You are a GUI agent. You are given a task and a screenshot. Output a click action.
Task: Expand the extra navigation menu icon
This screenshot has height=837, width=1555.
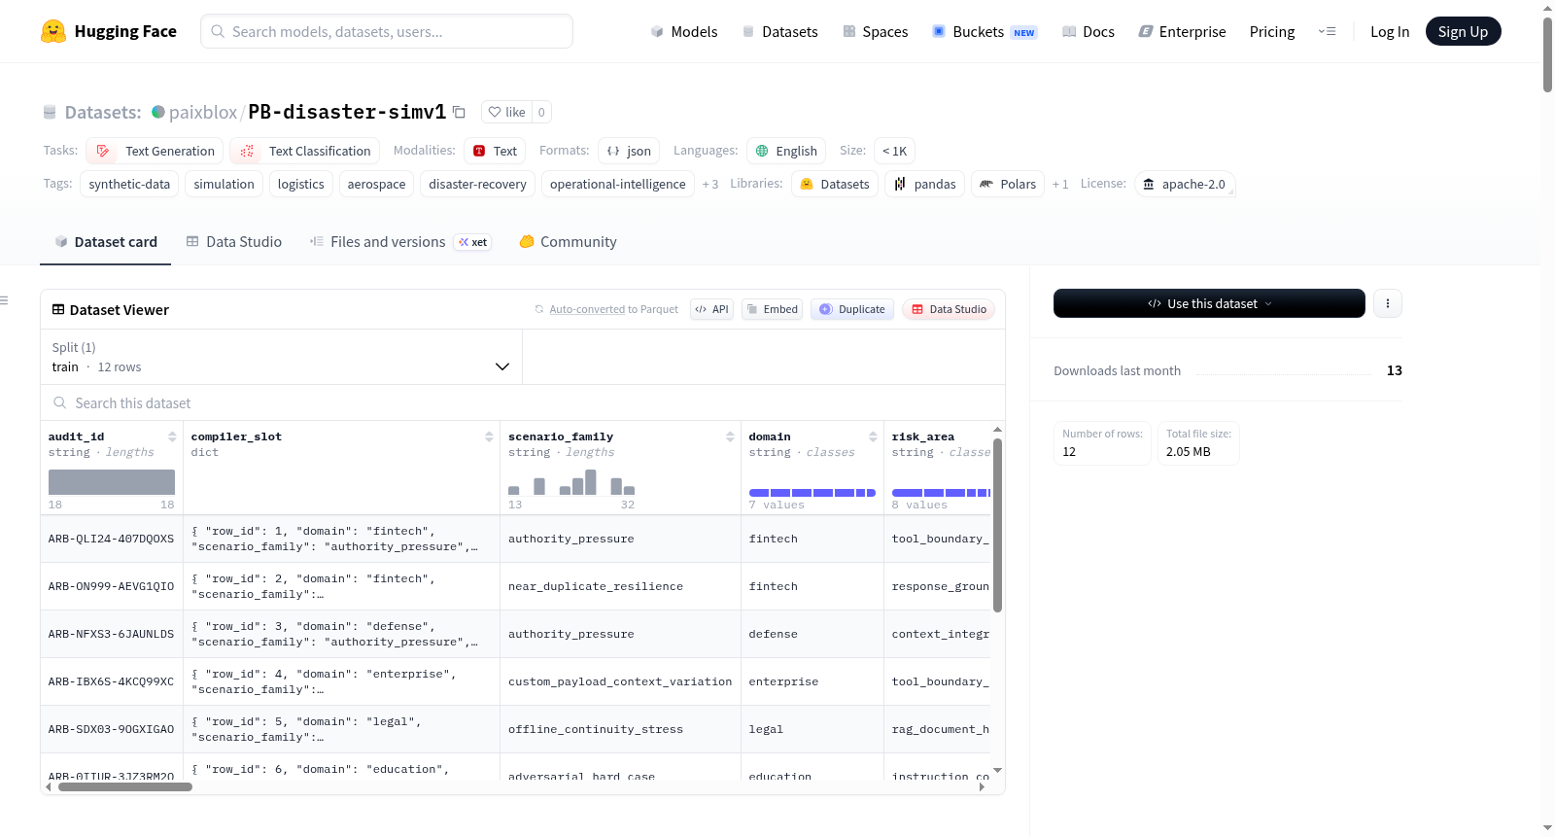(1327, 31)
